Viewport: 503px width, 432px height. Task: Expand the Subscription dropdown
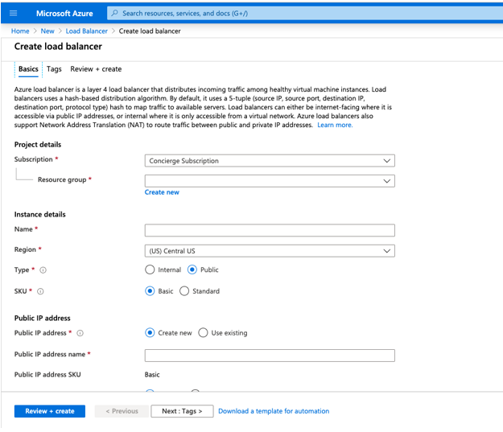tap(270, 161)
